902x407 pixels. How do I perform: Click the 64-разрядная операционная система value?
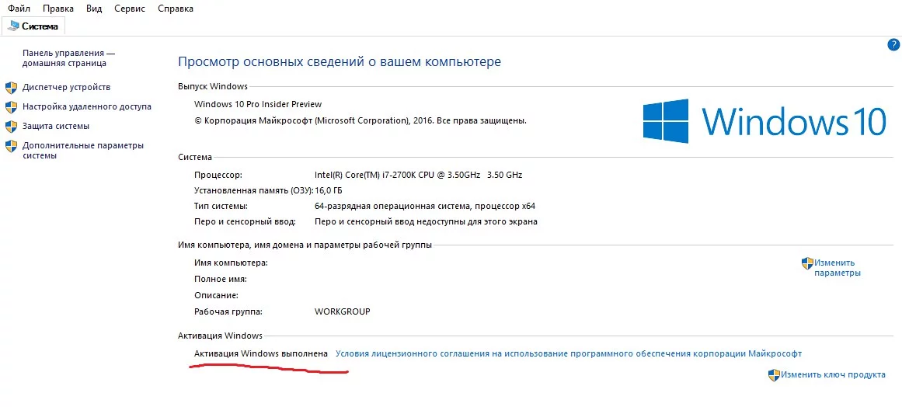pos(425,206)
